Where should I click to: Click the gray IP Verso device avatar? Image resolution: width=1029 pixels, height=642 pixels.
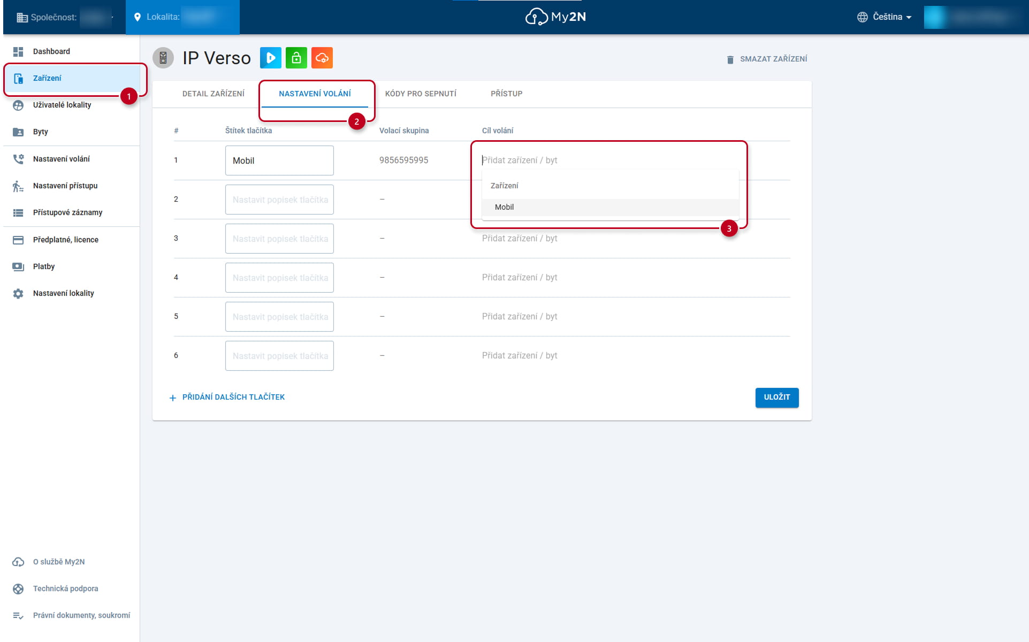click(x=163, y=58)
